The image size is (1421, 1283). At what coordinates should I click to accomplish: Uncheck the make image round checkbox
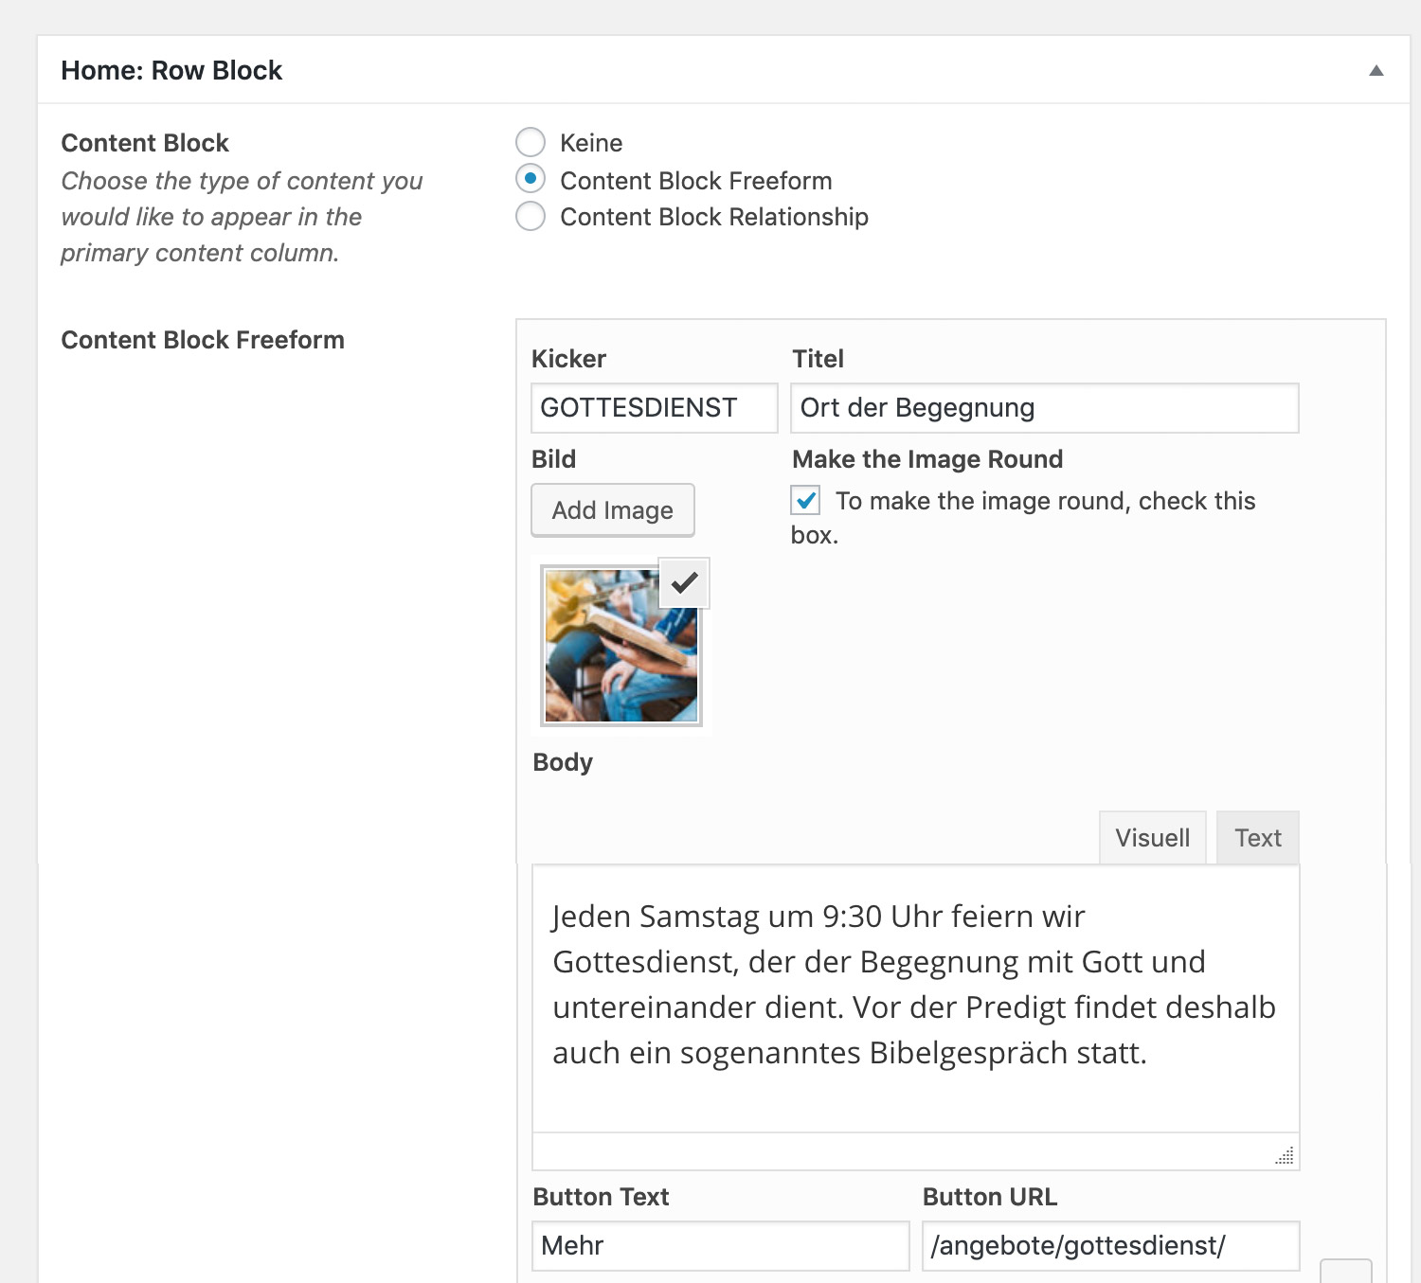pyautogui.click(x=806, y=500)
